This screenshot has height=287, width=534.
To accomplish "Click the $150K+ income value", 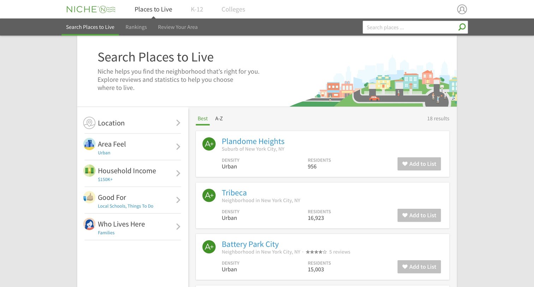I will click(105, 179).
